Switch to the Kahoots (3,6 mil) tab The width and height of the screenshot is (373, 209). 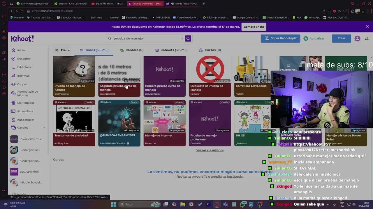(171, 50)
